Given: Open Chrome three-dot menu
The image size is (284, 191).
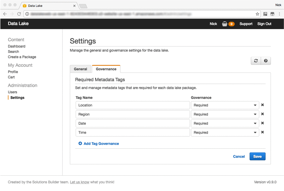Looking at the screenshot, I should (x=279, y=14).
